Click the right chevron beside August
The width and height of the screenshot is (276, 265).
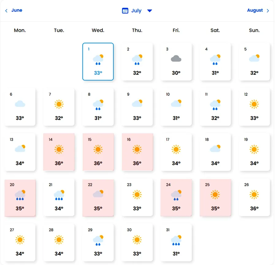click(268, 10)
